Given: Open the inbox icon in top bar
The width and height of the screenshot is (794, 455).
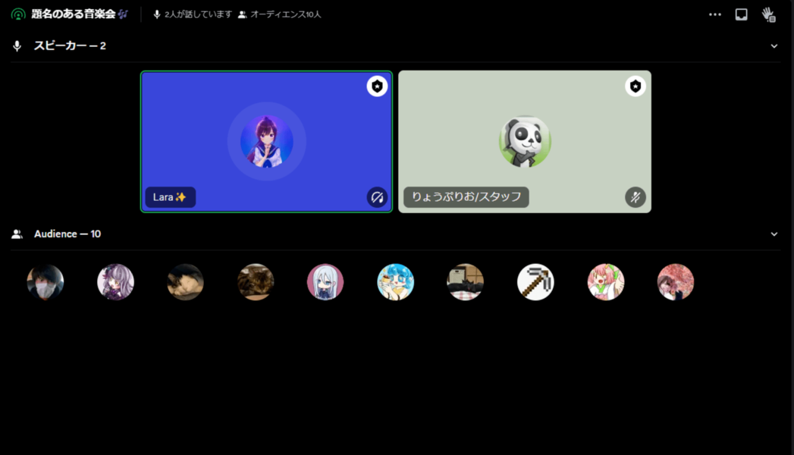Looking at the screenshot, I should [741, 14].
